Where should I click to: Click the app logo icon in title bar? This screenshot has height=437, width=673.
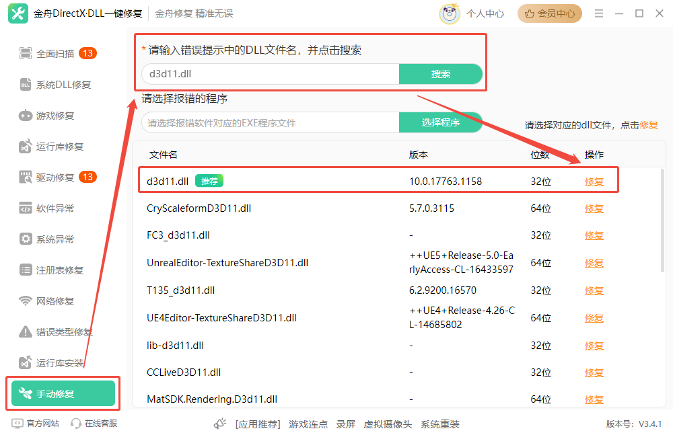(x=18, y=13)
